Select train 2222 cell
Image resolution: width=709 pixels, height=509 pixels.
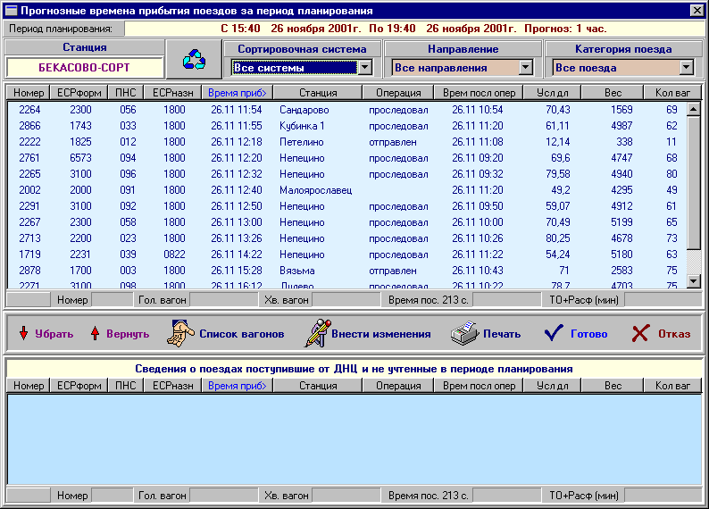(x=29, y=142)
